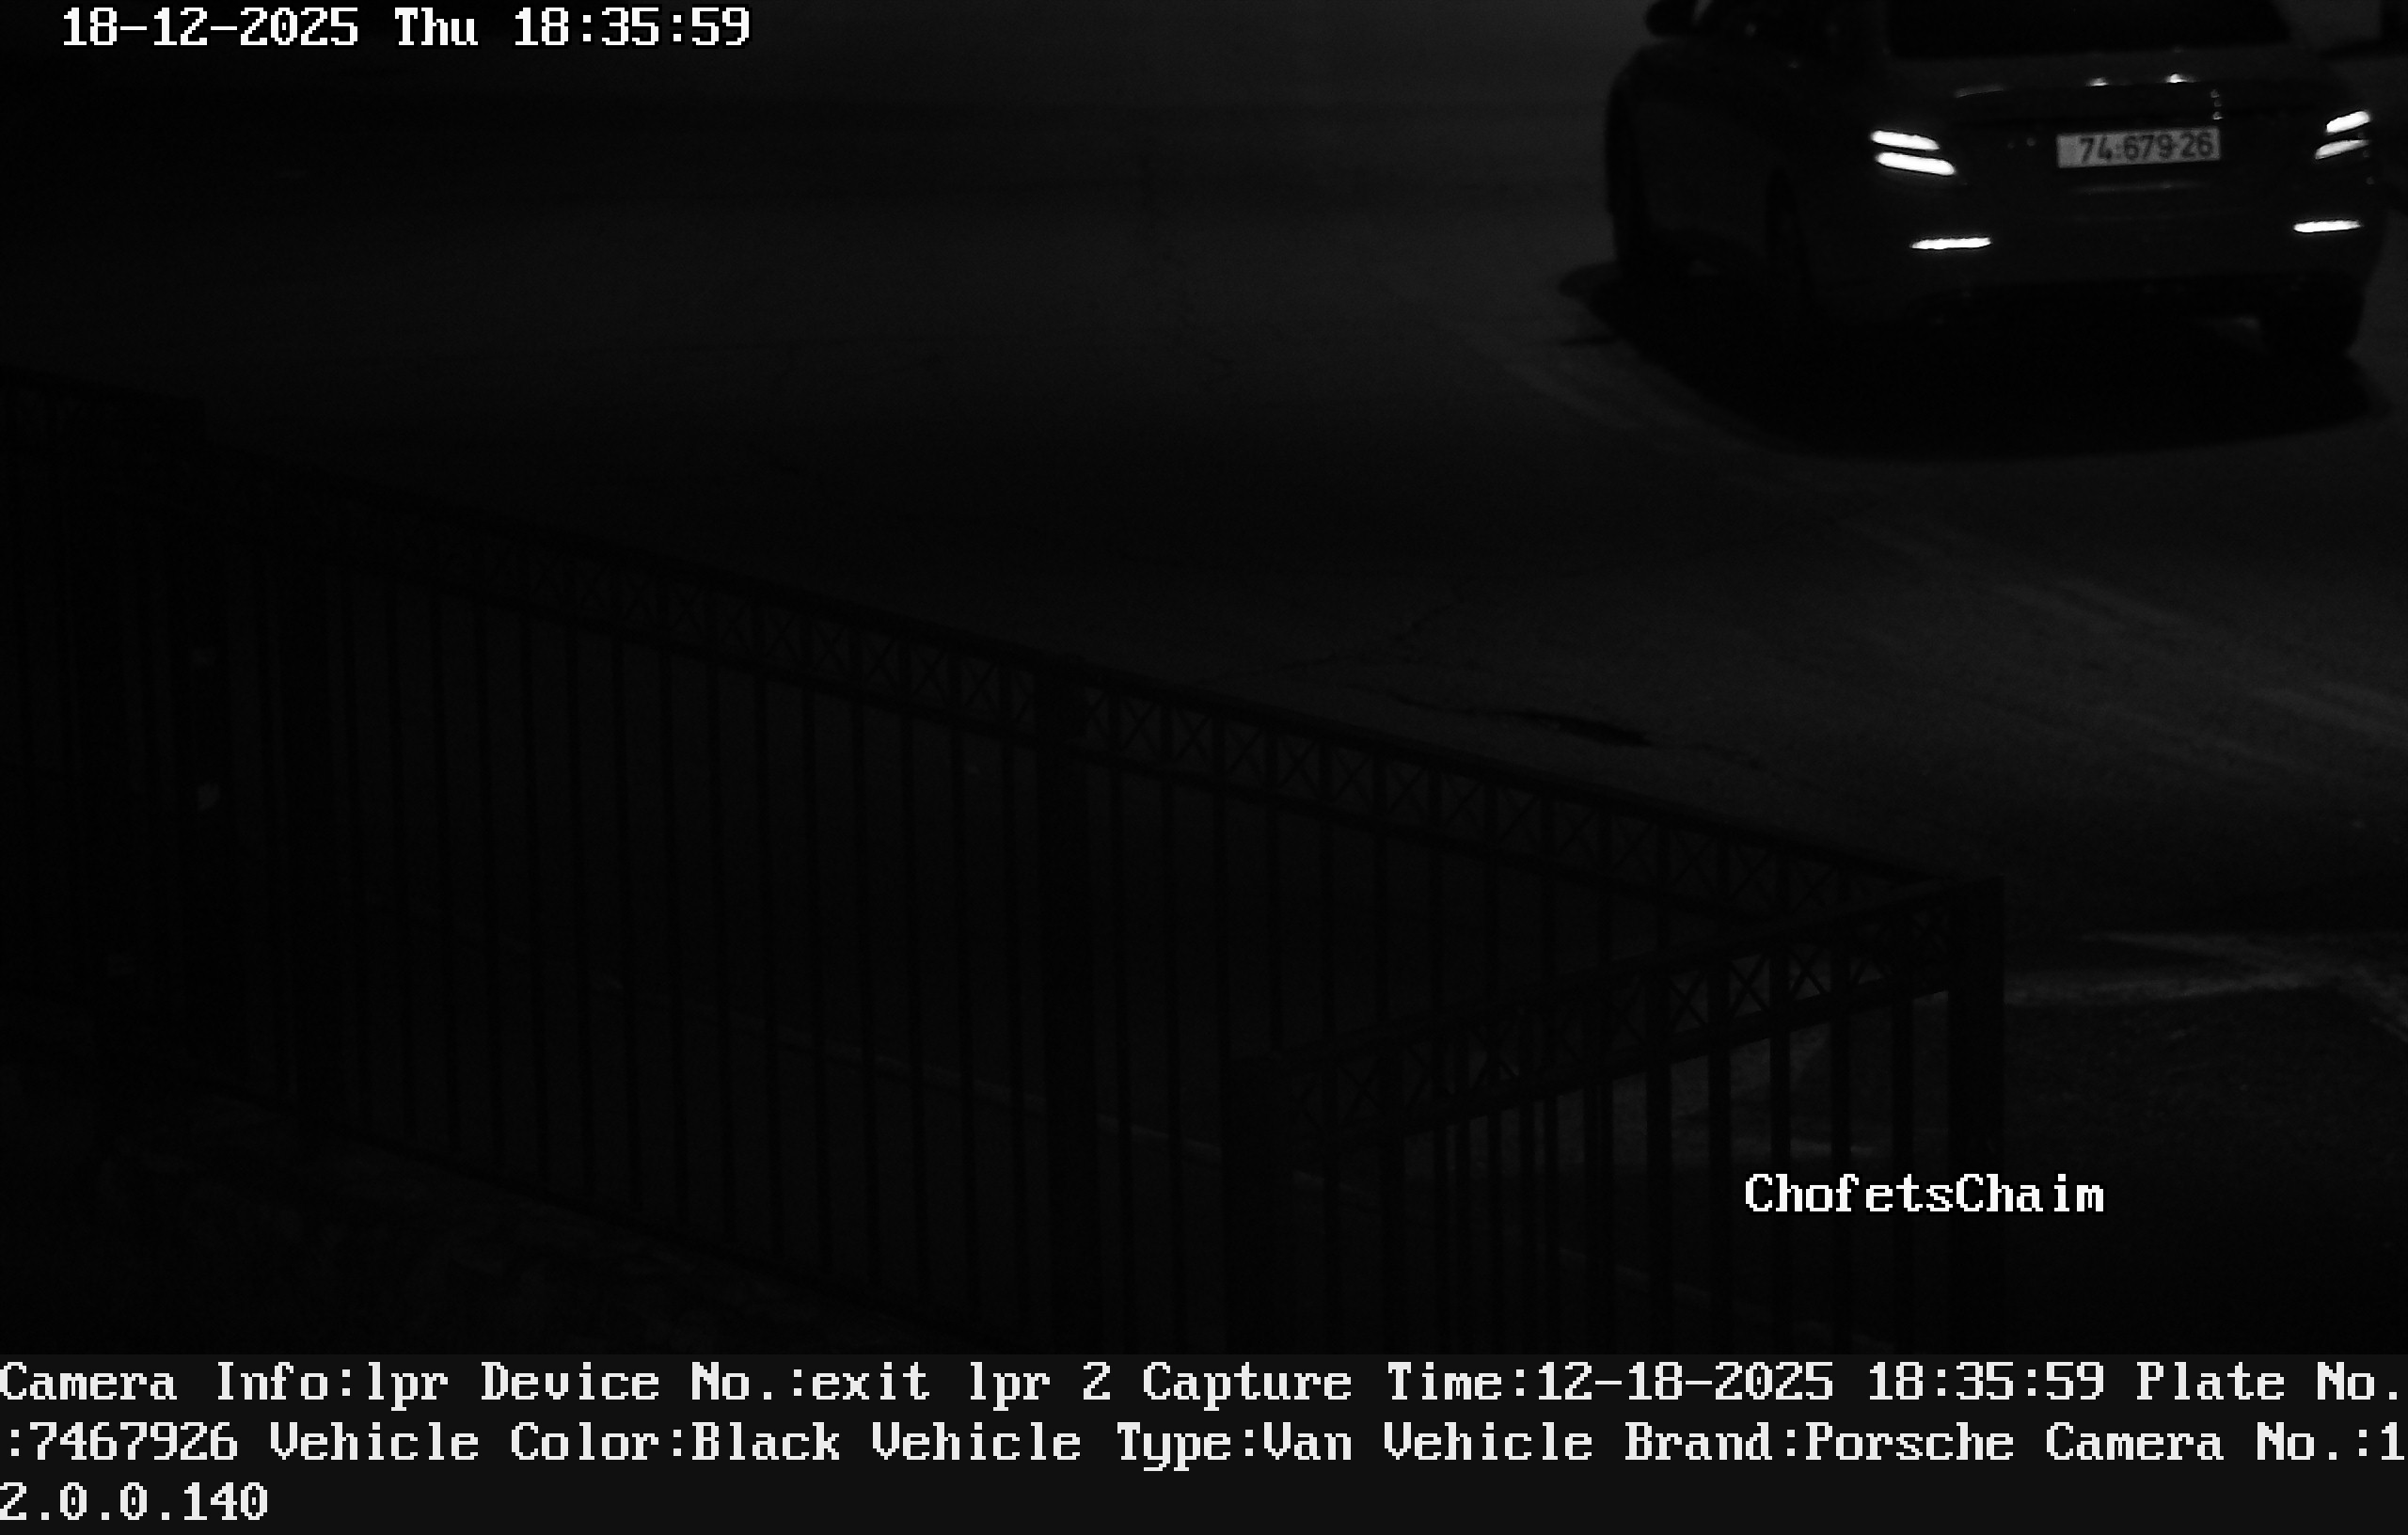Image resolution: width=2408 pixels, height=1535 pixels.
Task: Click the Vehicle Color:Black text
Action: tap(555, 1443)
